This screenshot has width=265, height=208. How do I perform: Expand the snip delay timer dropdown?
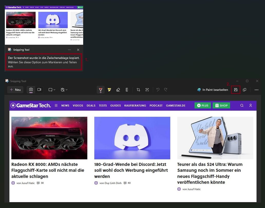tap(64, 90)
